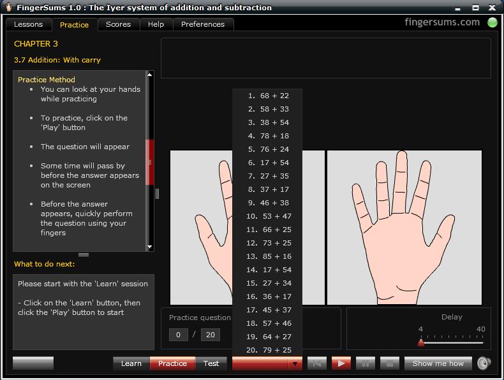Click the Previous question button

316,363
